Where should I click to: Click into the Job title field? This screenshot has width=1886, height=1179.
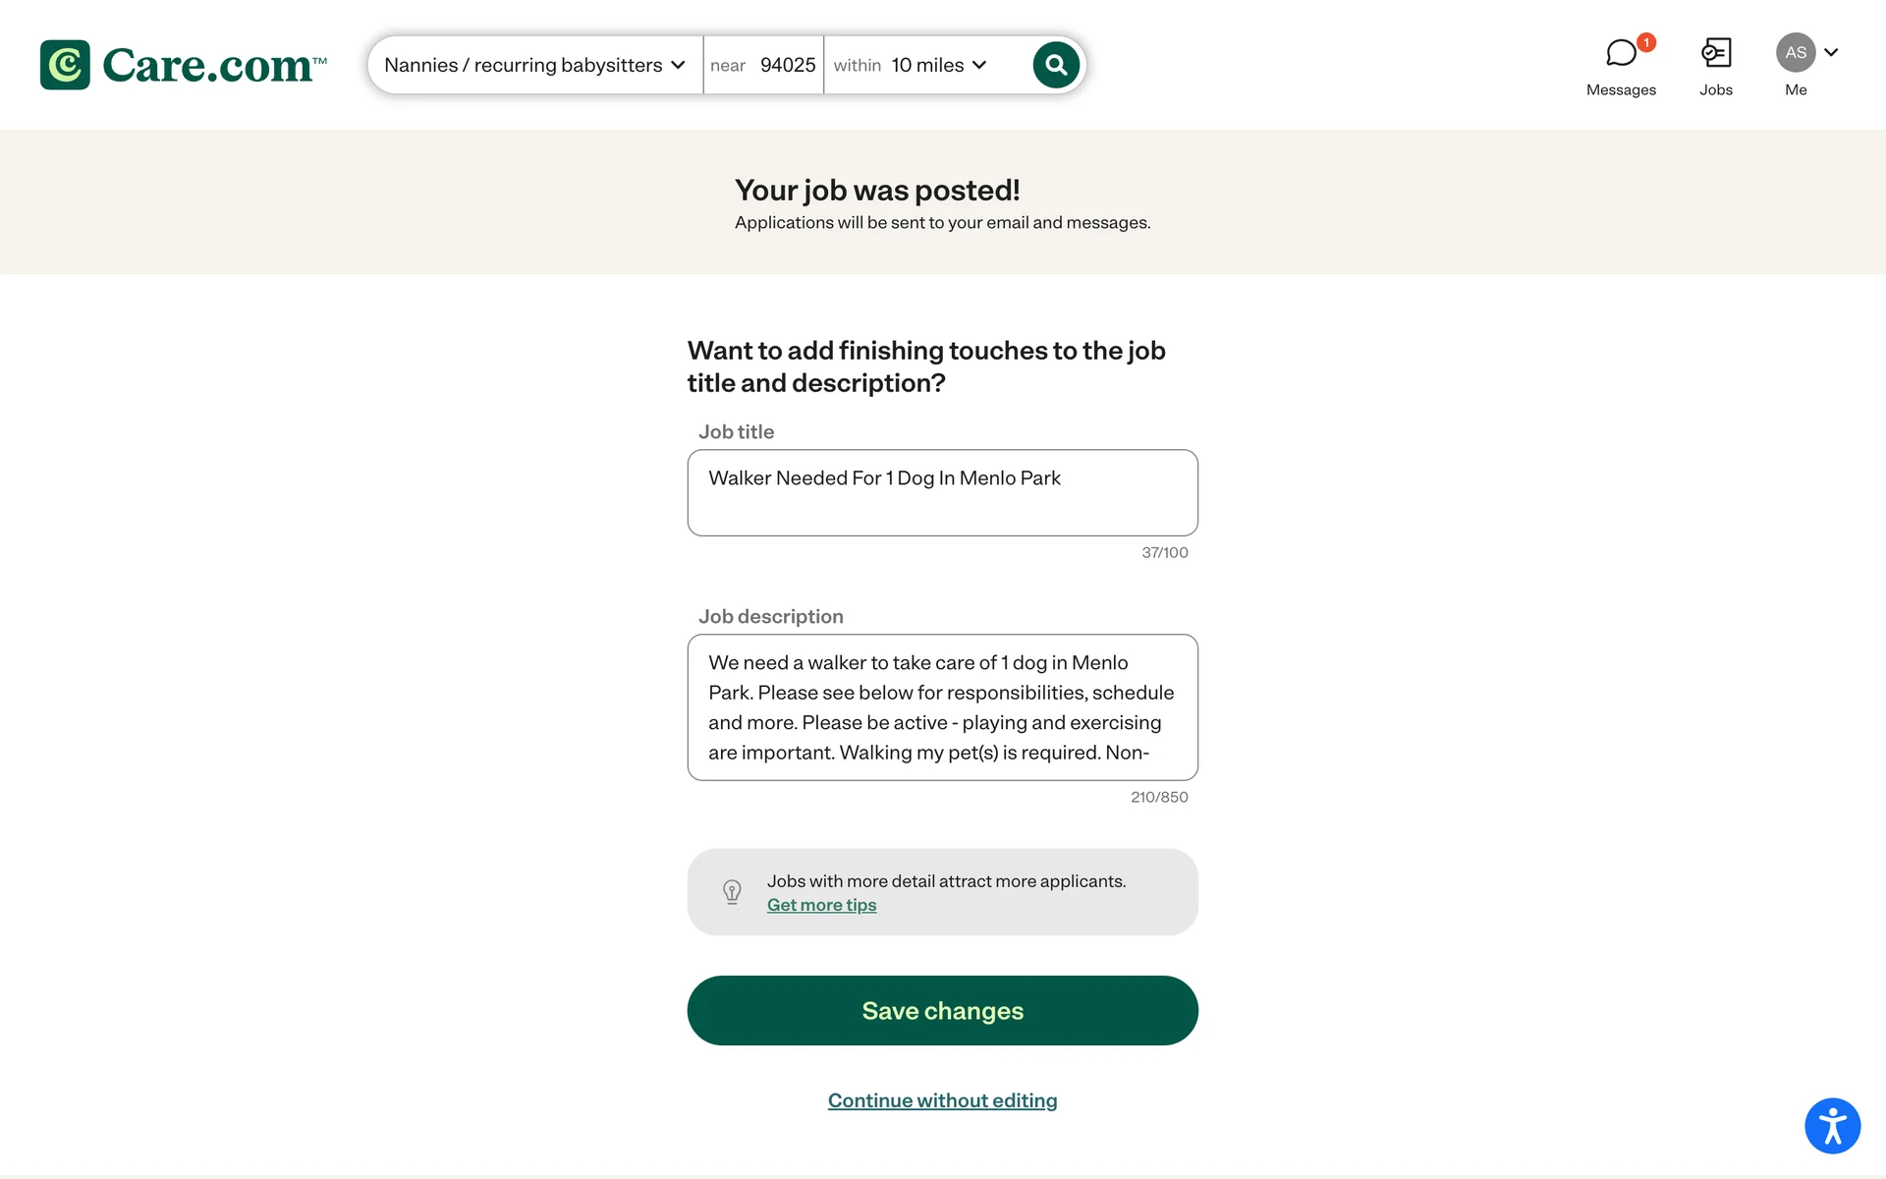[942, 492]
